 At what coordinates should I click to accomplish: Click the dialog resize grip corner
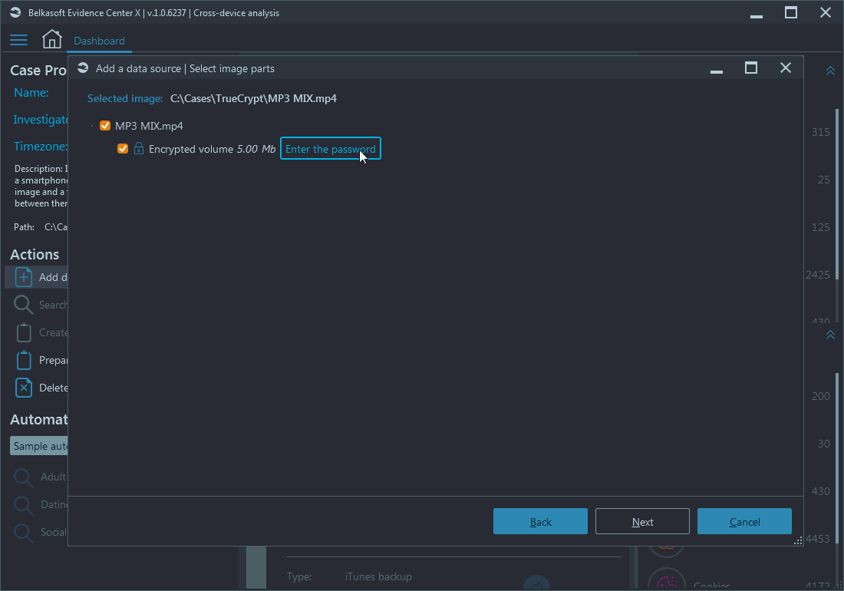coord(798,541)
